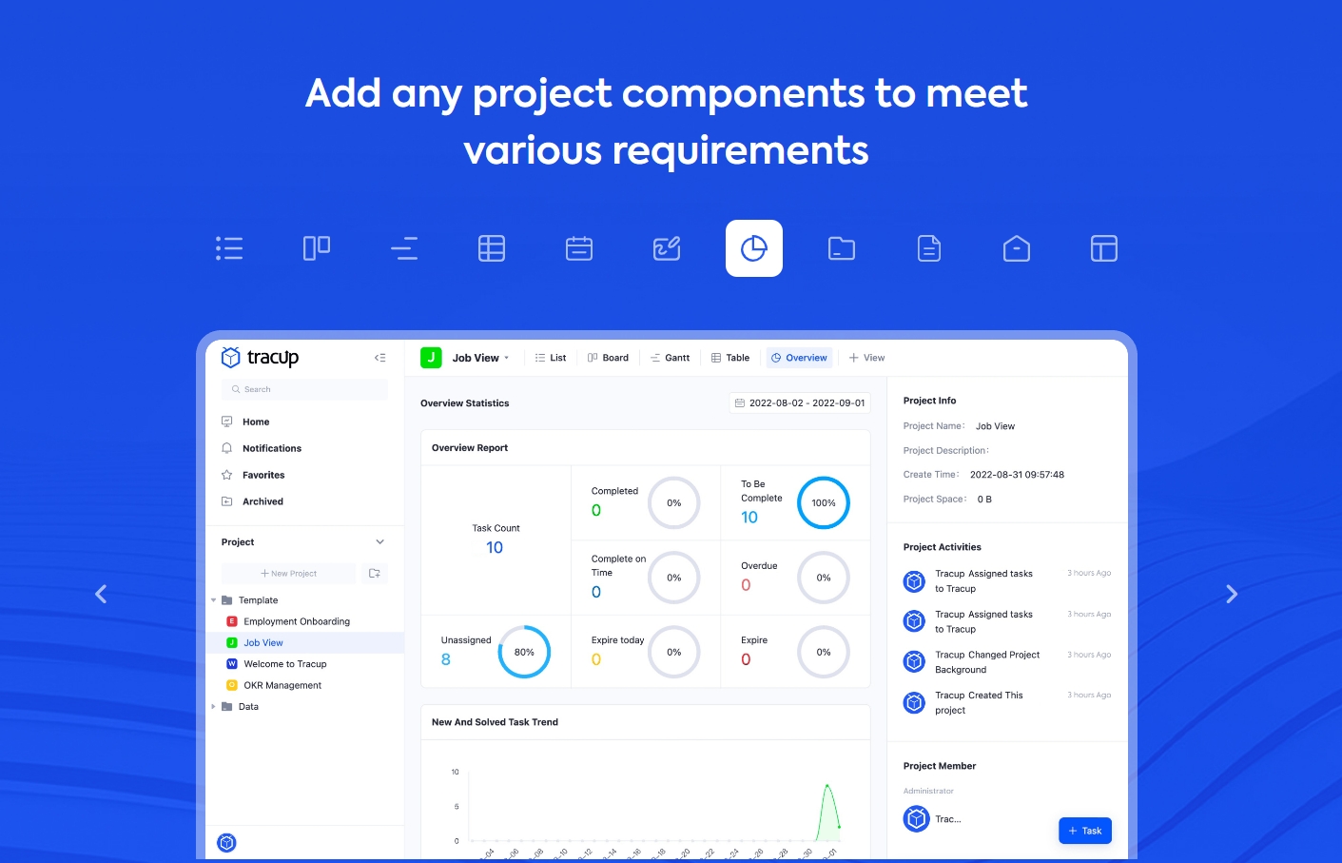Switch to the Gantt view tab
Image resolution: width=1342 pixels, height=863 pixels.
click(671, 357)
